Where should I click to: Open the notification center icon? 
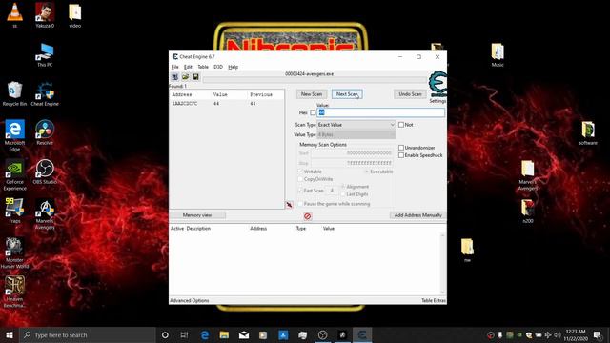click(x=598, y=334)
